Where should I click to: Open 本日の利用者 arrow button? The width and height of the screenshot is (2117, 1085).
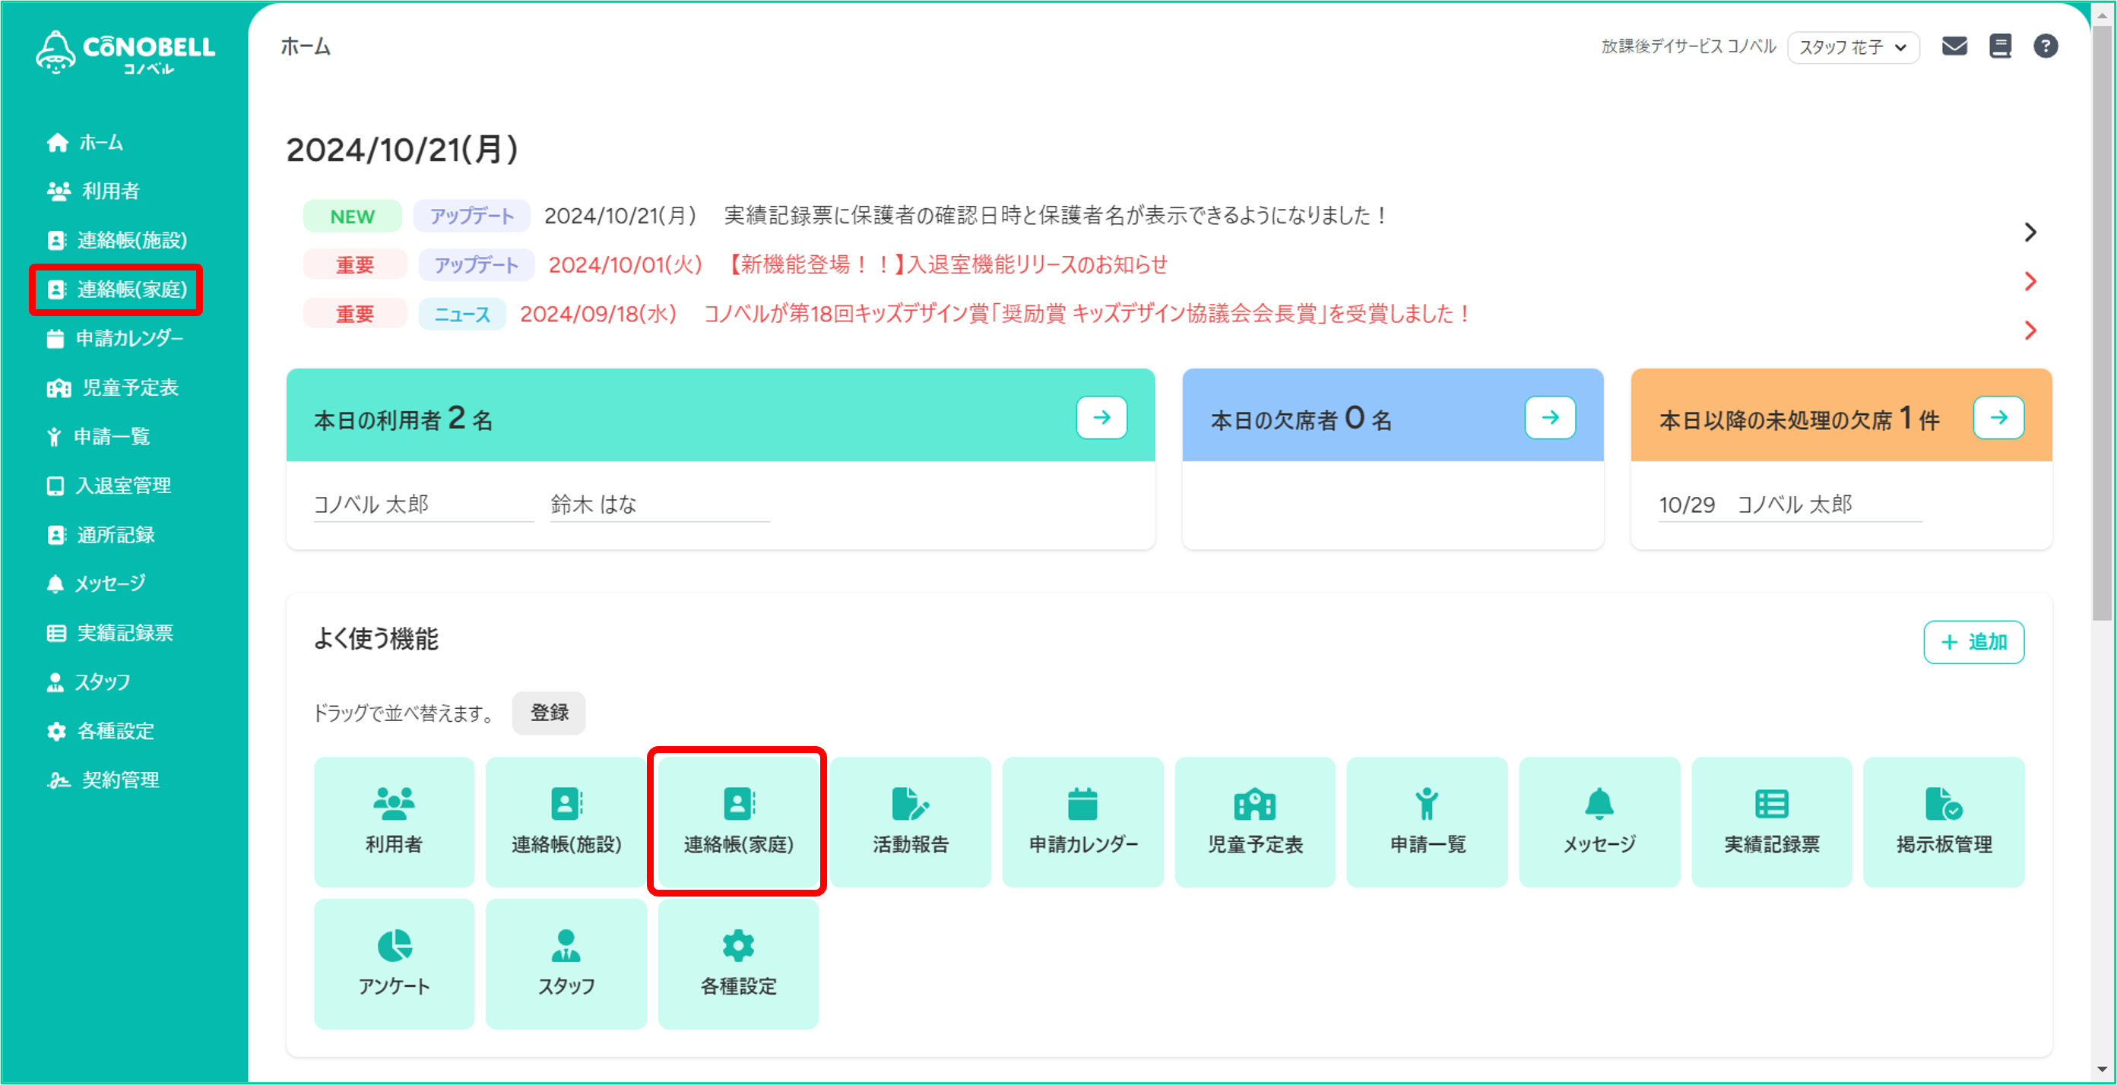tap(1101, 417)
